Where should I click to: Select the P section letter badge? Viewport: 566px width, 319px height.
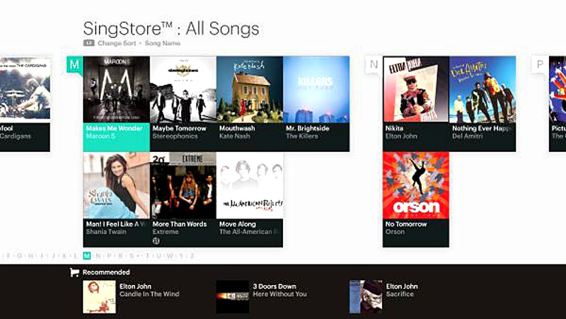click(540, 64)
